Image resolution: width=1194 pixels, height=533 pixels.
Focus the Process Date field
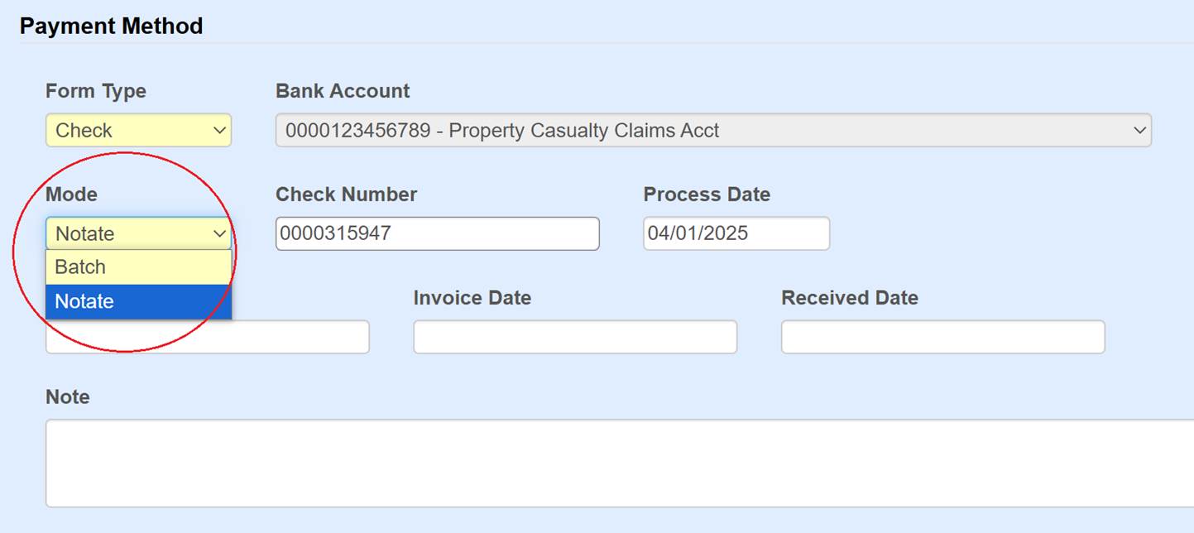[736, 234]
